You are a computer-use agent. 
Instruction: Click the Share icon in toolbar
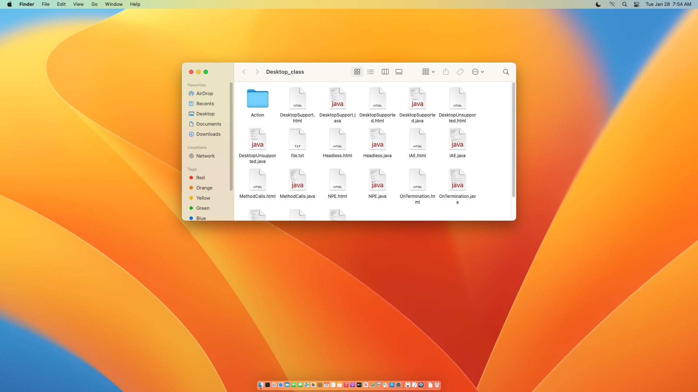[x=446, y=72]
